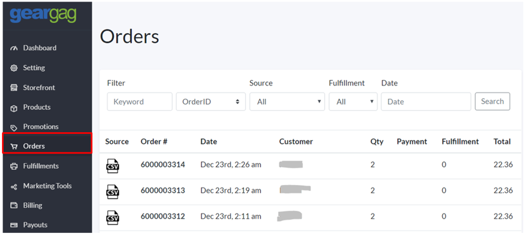Click the Storefront shop icon

(x=14, y=88)
